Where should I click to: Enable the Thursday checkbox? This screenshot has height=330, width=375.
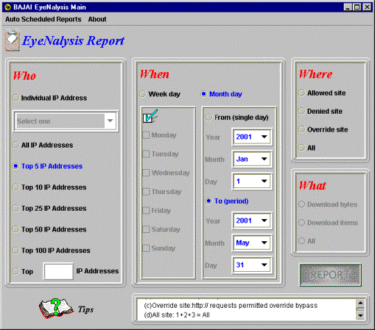[x=146, y=192]
